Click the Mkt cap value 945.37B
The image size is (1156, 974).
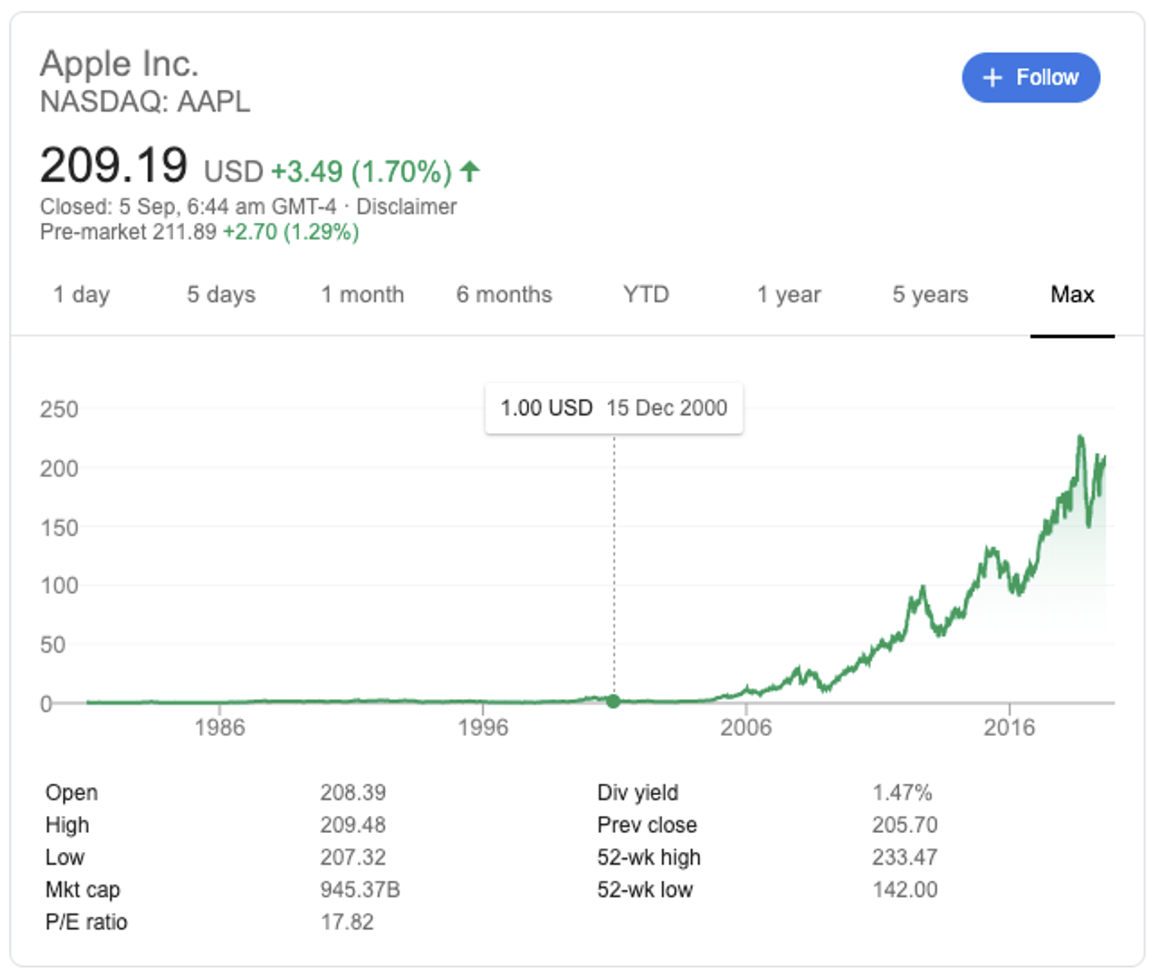tap(360, 890)
